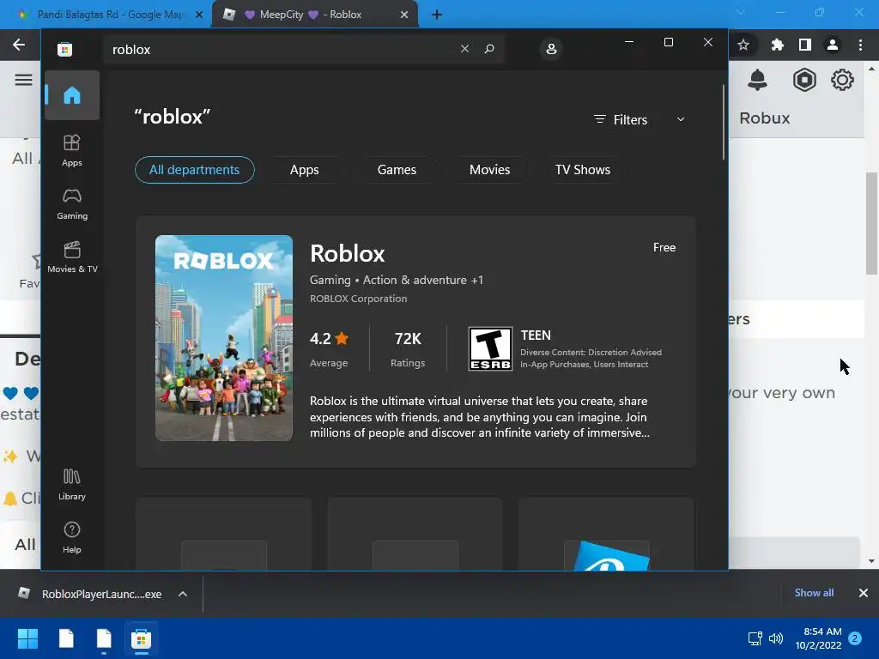Select the Games filter chip

(397, 170)
